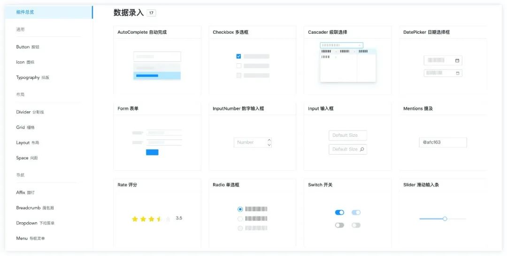The width and height of the screenshot is (507, 256).
Task: Click the empty fifth rating star
Action: click(x=168, y=219)
